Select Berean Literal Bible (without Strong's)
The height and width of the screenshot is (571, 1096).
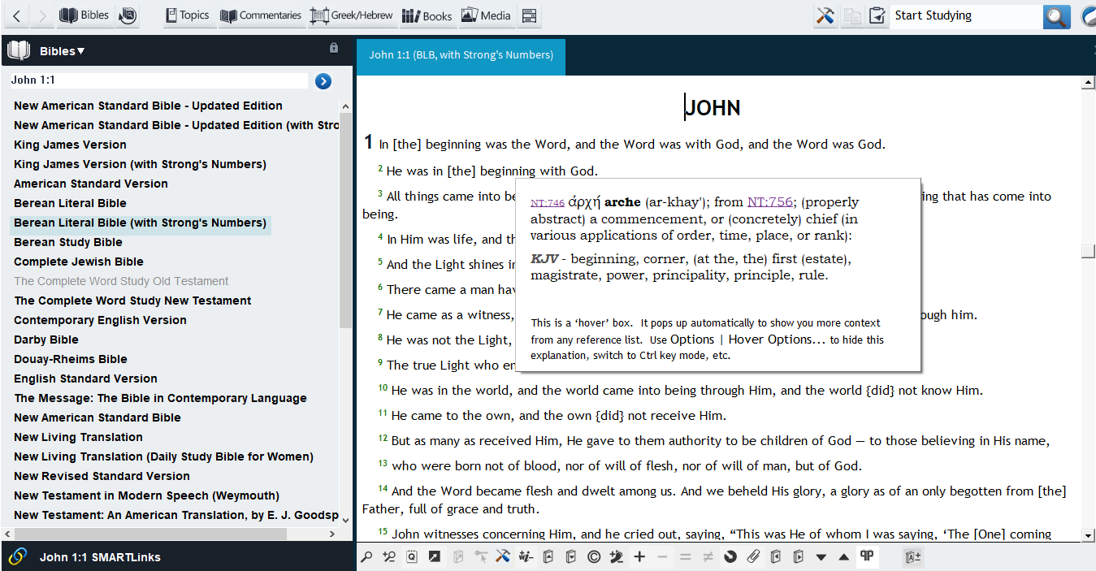click(70, 203)
